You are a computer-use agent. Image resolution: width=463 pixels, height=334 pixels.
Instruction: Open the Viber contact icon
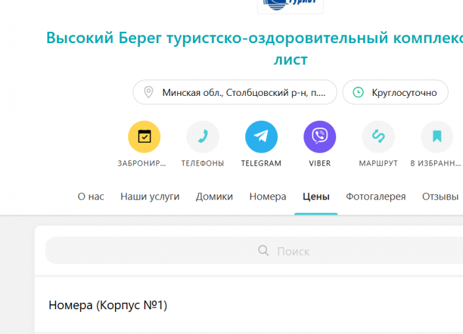pos(320,136)
